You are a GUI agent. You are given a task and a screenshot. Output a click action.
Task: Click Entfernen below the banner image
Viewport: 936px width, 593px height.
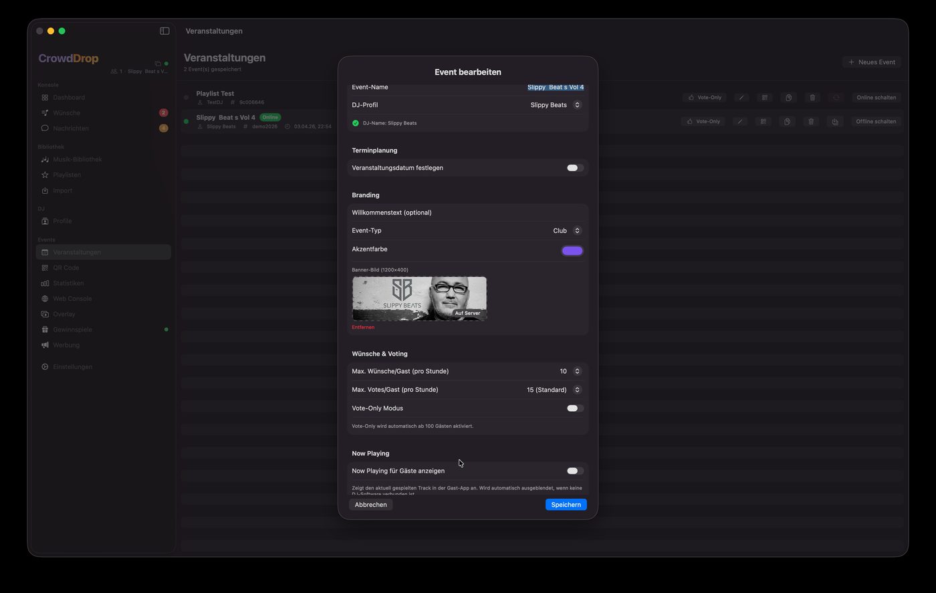(x=363, y=328)
